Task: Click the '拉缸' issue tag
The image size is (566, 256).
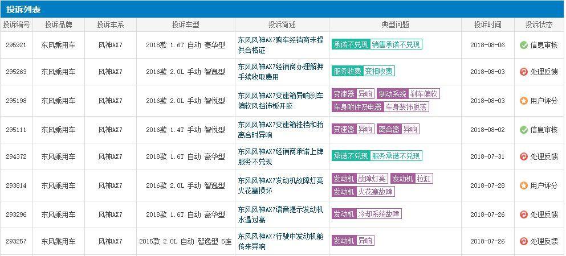Action: click(424, 179)
